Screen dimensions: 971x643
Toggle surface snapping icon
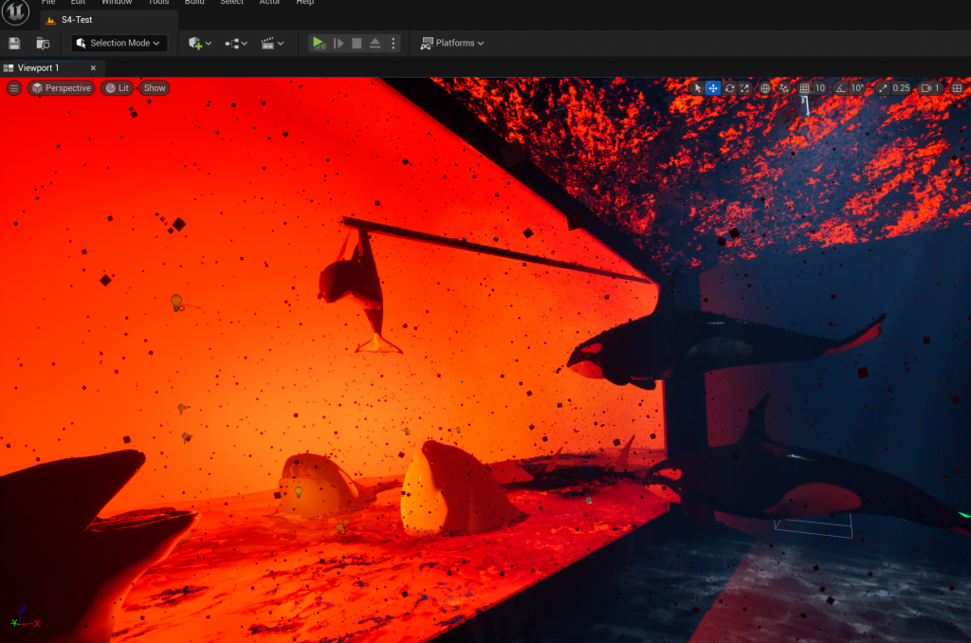coord(784,88)
